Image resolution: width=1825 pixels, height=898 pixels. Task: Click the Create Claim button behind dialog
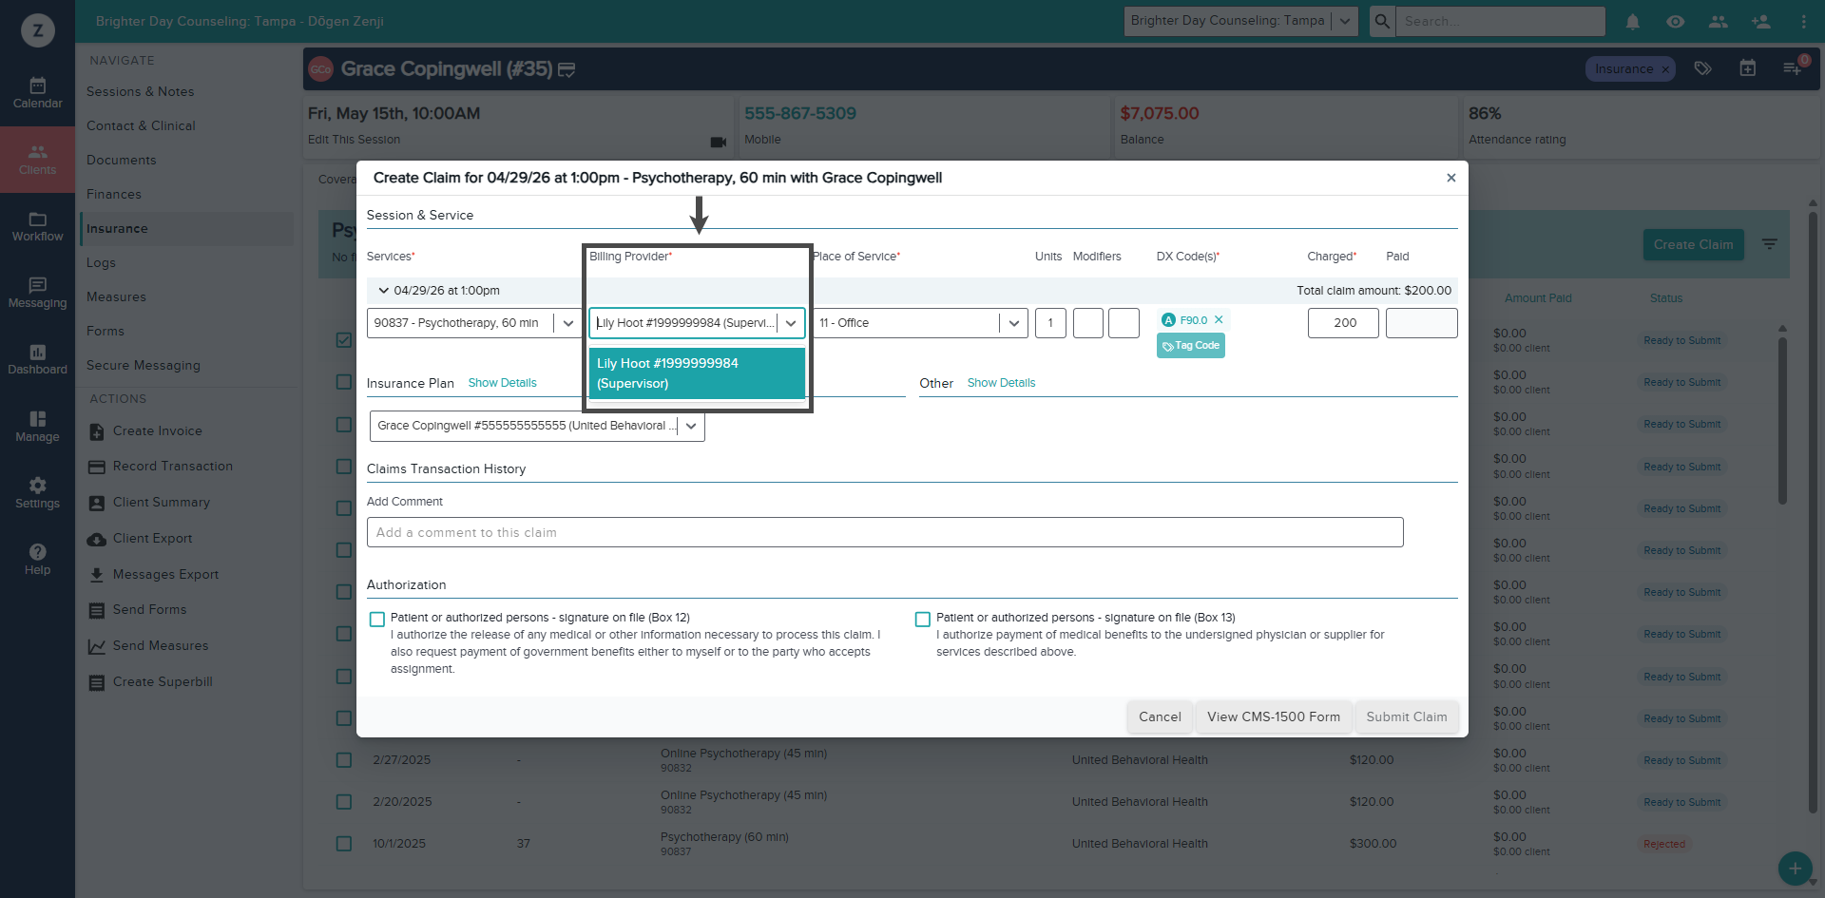tap(1693, 245)
